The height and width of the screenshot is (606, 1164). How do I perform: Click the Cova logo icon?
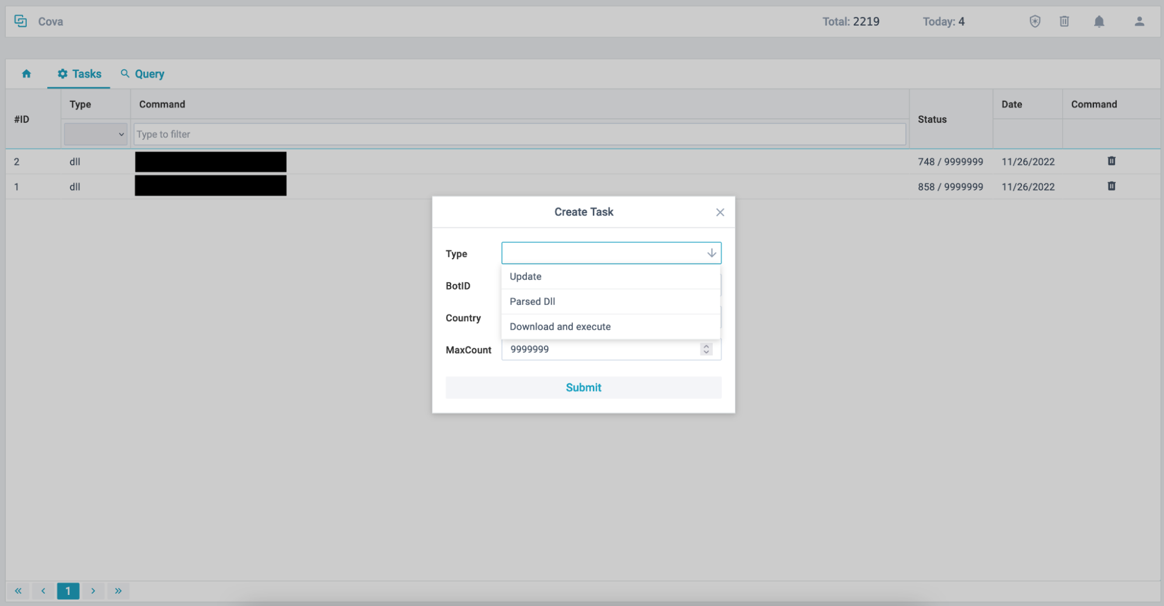pos(21,22)
